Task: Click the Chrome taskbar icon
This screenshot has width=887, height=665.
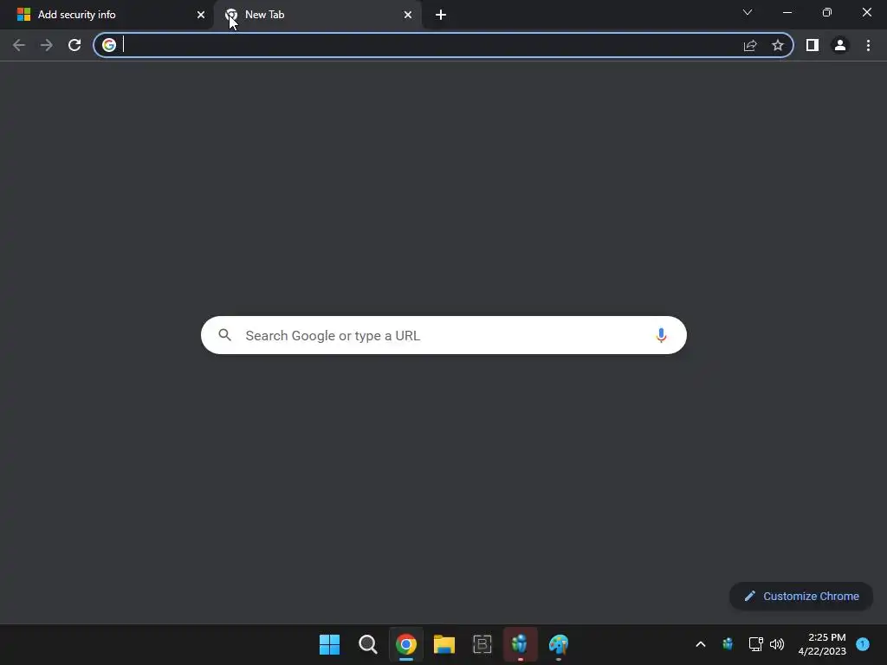Action: pos(406,644)
